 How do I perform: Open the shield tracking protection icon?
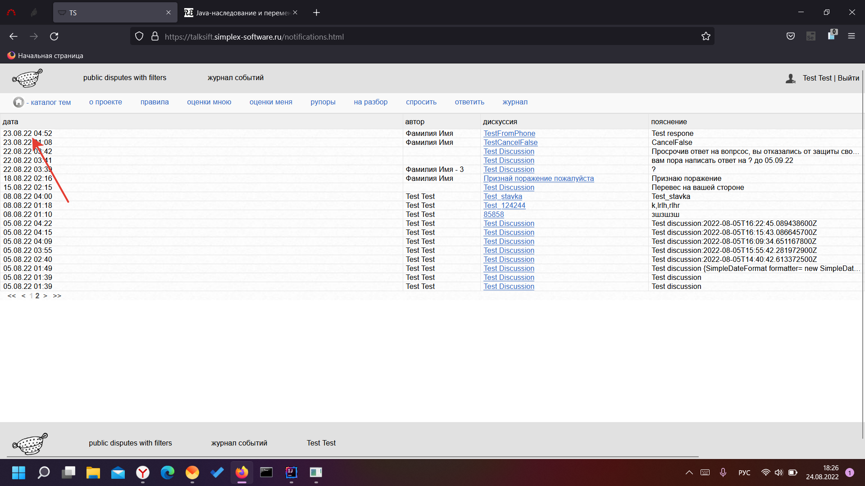pos(139,36)
